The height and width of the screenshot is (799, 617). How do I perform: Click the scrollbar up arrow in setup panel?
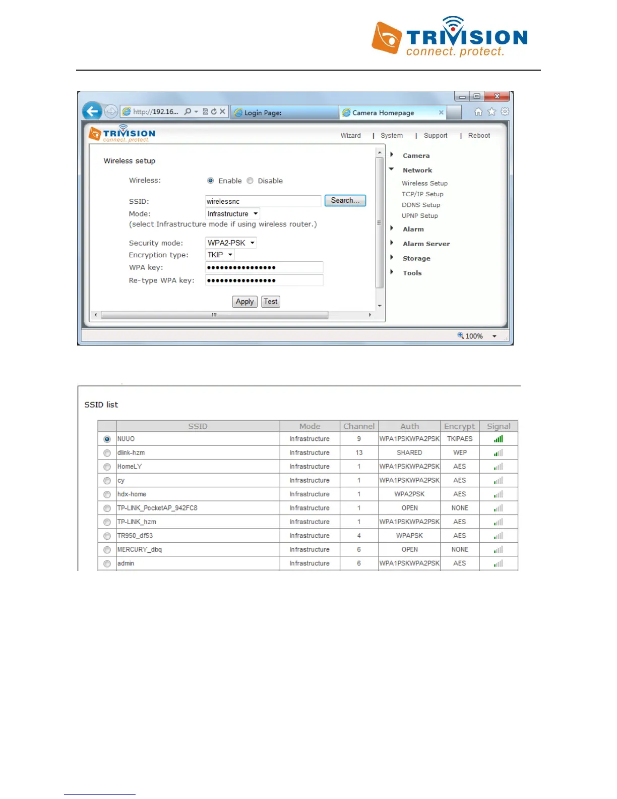(380, 152)
